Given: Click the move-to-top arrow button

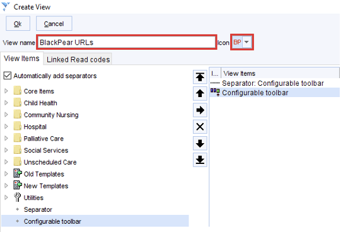Looking at the screenshot, I should tap(200, 77).
